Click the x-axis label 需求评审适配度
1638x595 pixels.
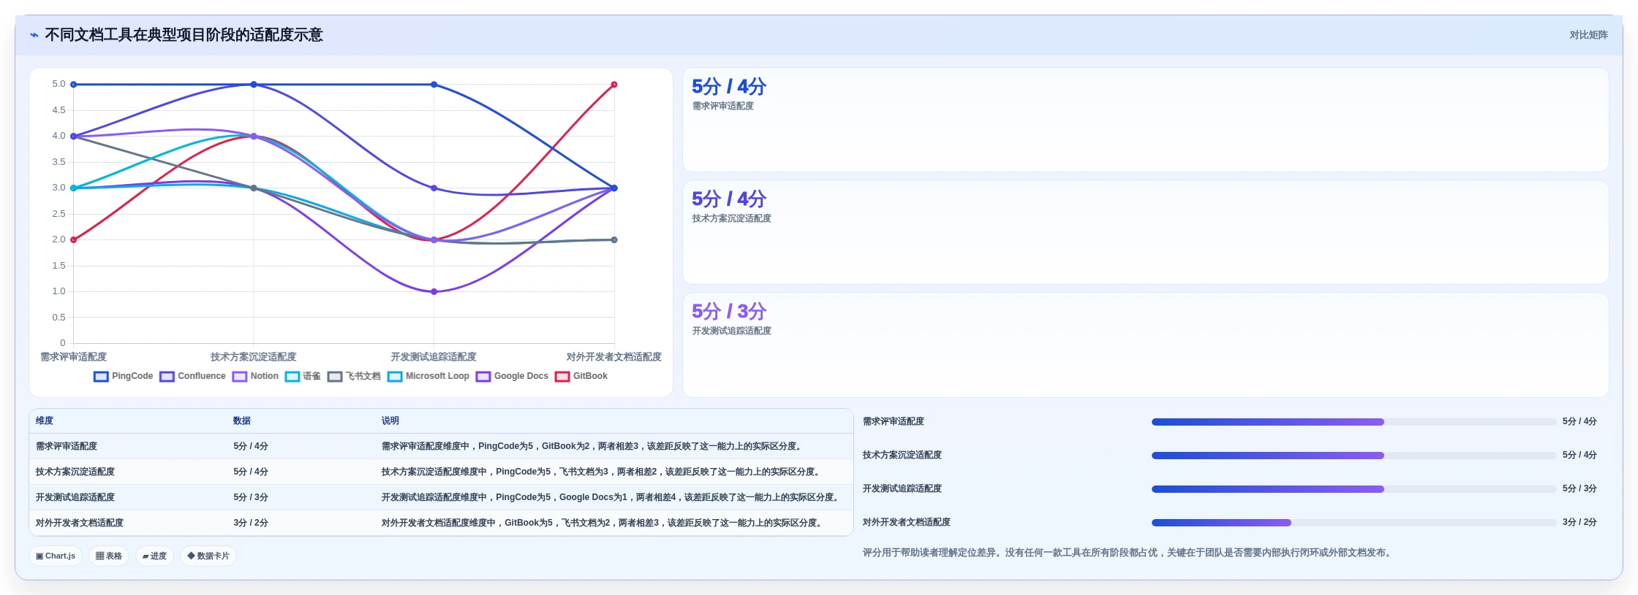[x=73, y=357]
